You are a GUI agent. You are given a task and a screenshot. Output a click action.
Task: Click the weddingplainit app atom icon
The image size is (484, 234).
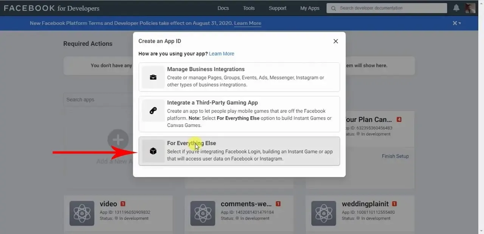coord(324,213)
